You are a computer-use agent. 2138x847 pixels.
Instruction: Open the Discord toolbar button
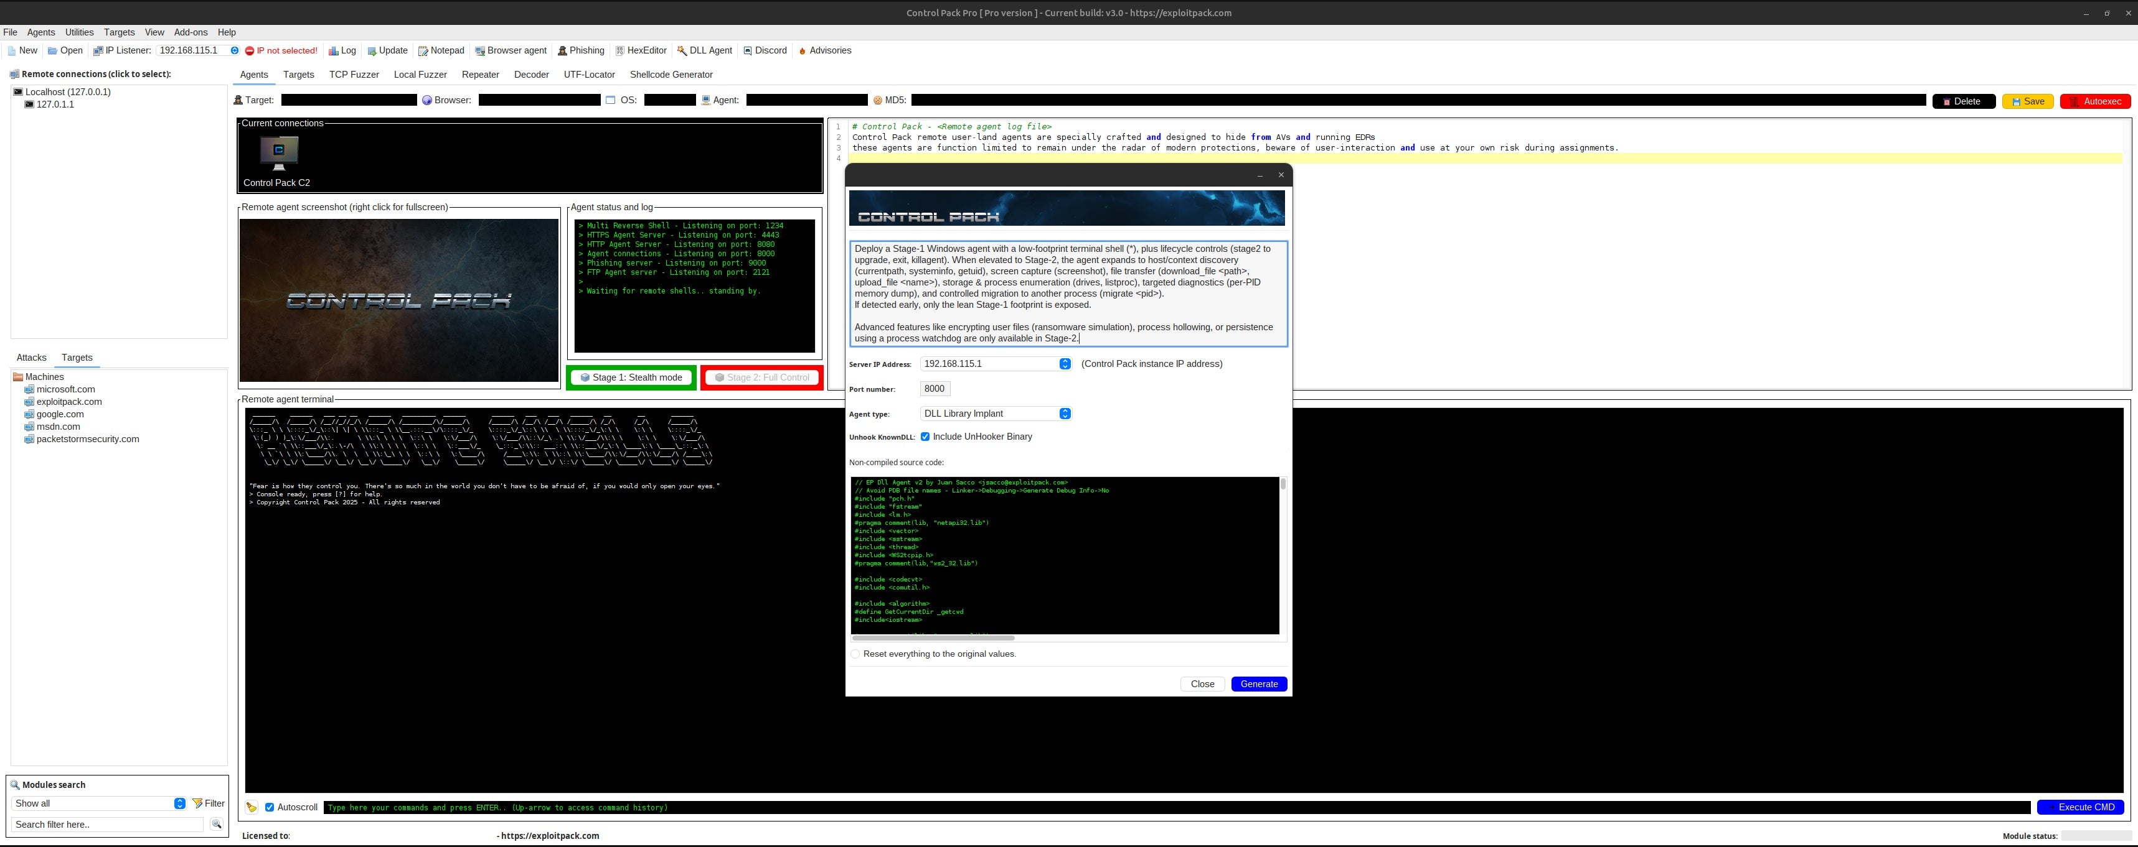tap(747, 50)
